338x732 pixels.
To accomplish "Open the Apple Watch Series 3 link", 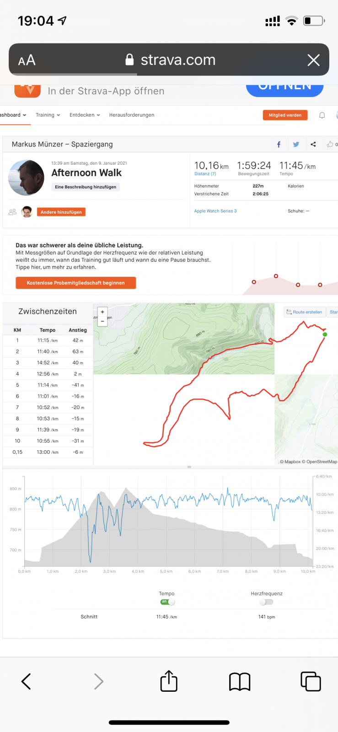I will pos(215,211).
